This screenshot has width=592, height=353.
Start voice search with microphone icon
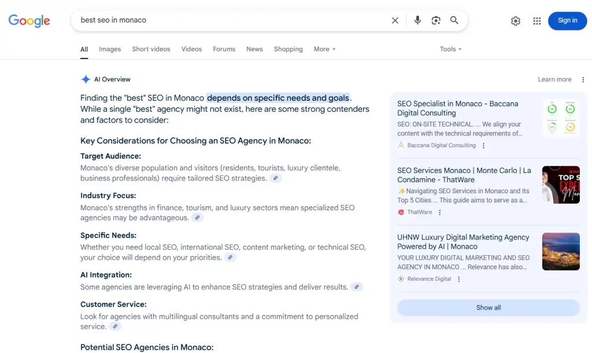tap(417, 20)
